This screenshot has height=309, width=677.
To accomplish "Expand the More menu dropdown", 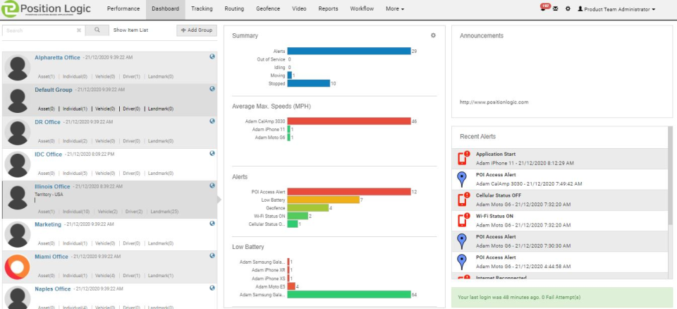I will 395,8.
